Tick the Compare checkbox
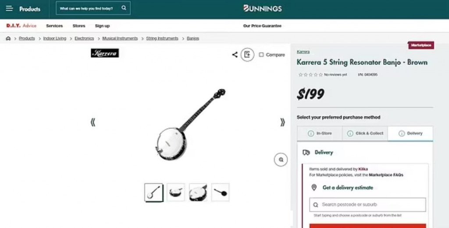Viewport: 449px width, 228px height. coord(261,55)
